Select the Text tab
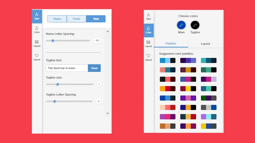The width and height of the screenshot is (255, 143). 96,19
